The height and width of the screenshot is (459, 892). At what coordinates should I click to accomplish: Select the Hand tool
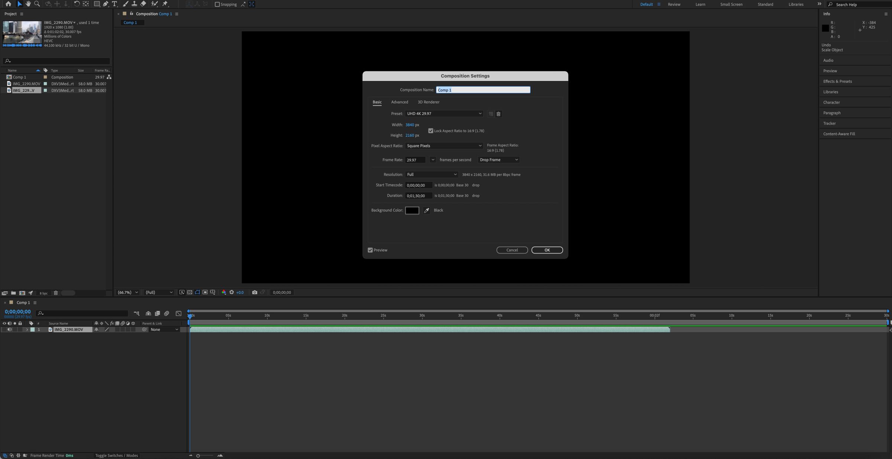tap(28, 4)
